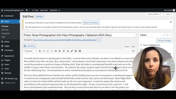Open the post permalink URL
This screenshot has width=176, height=99.
point(64,40)
